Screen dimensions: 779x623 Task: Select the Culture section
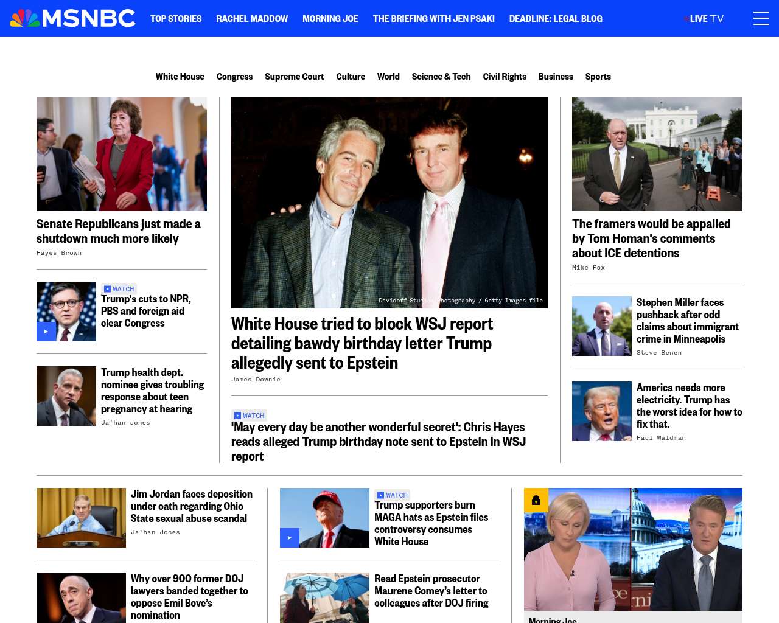tap(351, 77)
